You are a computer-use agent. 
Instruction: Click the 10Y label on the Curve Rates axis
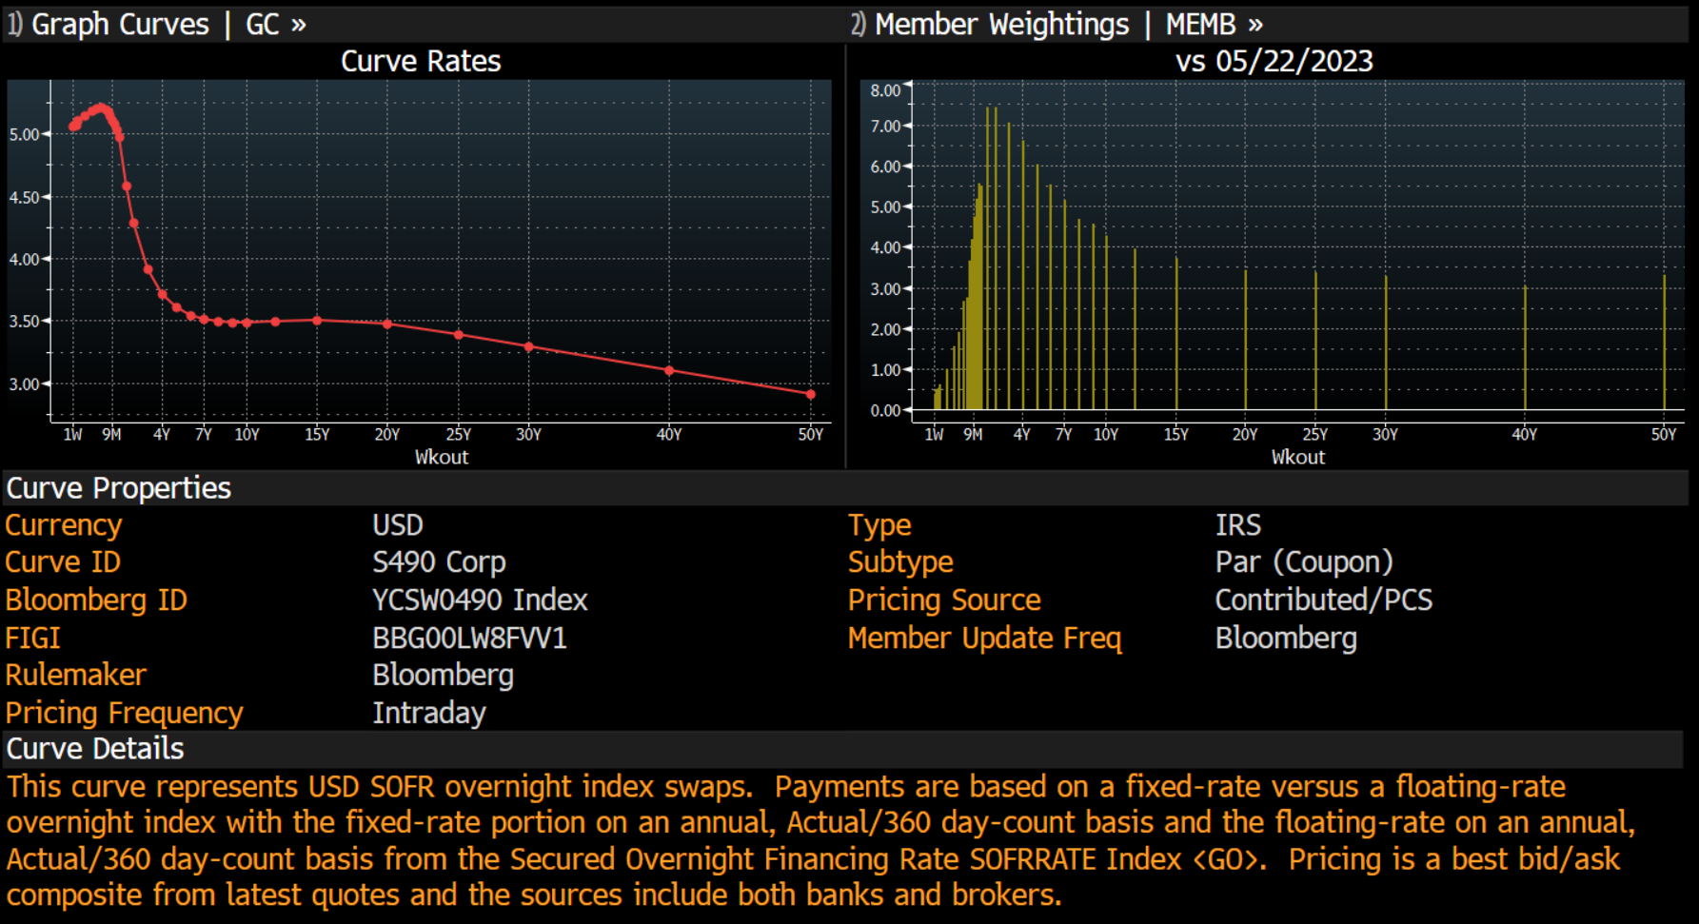pos(247,434)
